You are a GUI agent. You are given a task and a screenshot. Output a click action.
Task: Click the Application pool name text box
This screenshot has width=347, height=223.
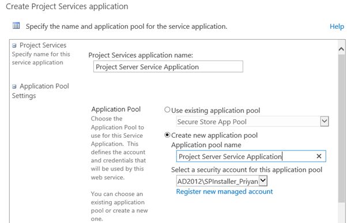click(251, 156)
